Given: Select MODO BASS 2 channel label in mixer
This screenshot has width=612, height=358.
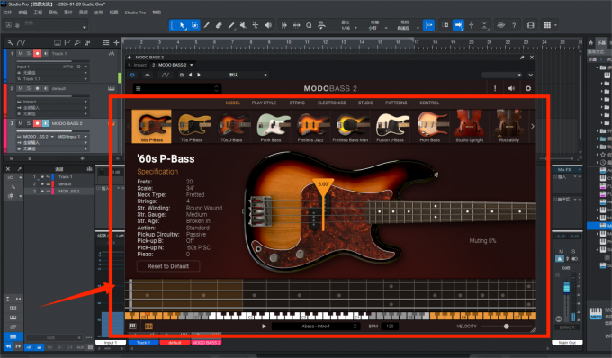Looking at the screenshot, I should 206,343.
